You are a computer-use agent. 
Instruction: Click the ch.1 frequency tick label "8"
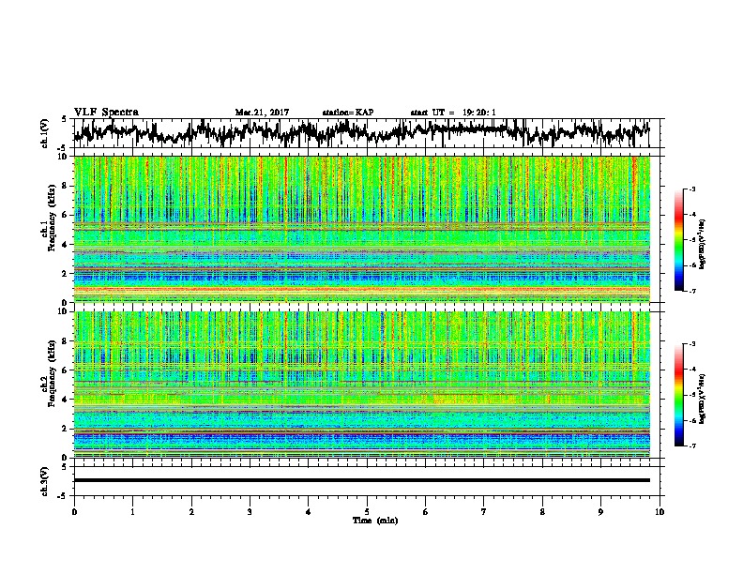coord(65,186)
